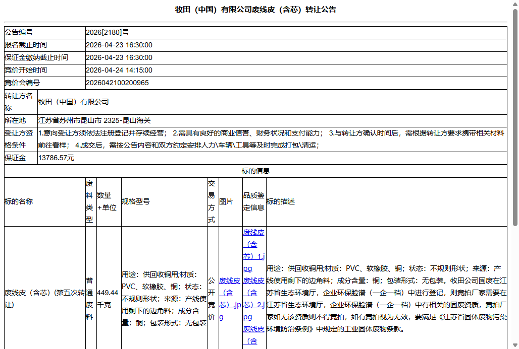Click the transferor value 牧田（中国）有限公司
This screenshot has height=349, width=519.
tap(74, 102)
